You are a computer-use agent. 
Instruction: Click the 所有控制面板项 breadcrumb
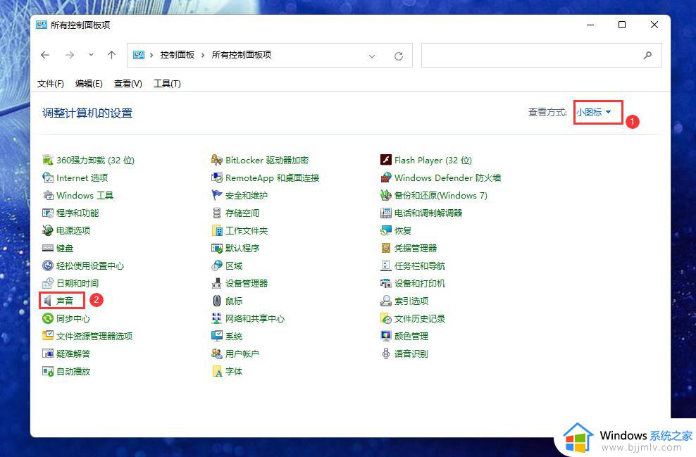[242, 55]
